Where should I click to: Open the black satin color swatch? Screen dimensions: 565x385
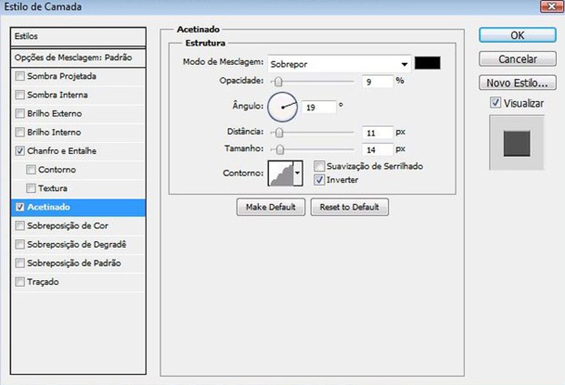click(427, 63)
